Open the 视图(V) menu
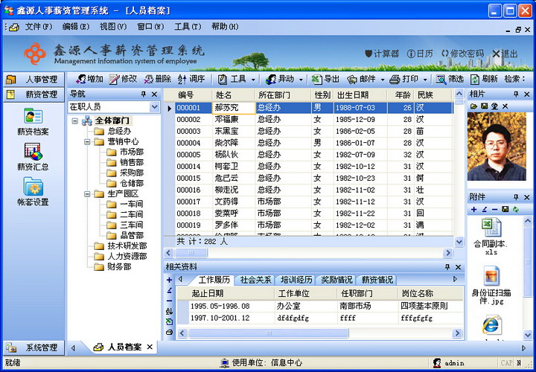The width and height of the screenshot is (536, 372). coord(113,27)
